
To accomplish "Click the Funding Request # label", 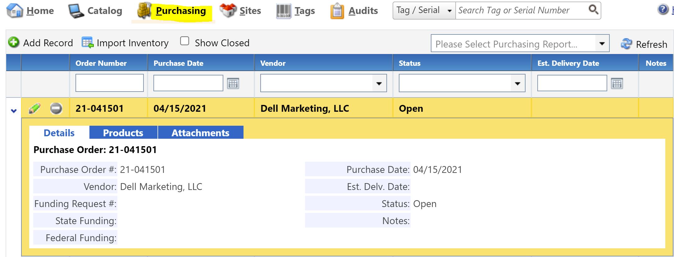I will click(x=75, y=204).
